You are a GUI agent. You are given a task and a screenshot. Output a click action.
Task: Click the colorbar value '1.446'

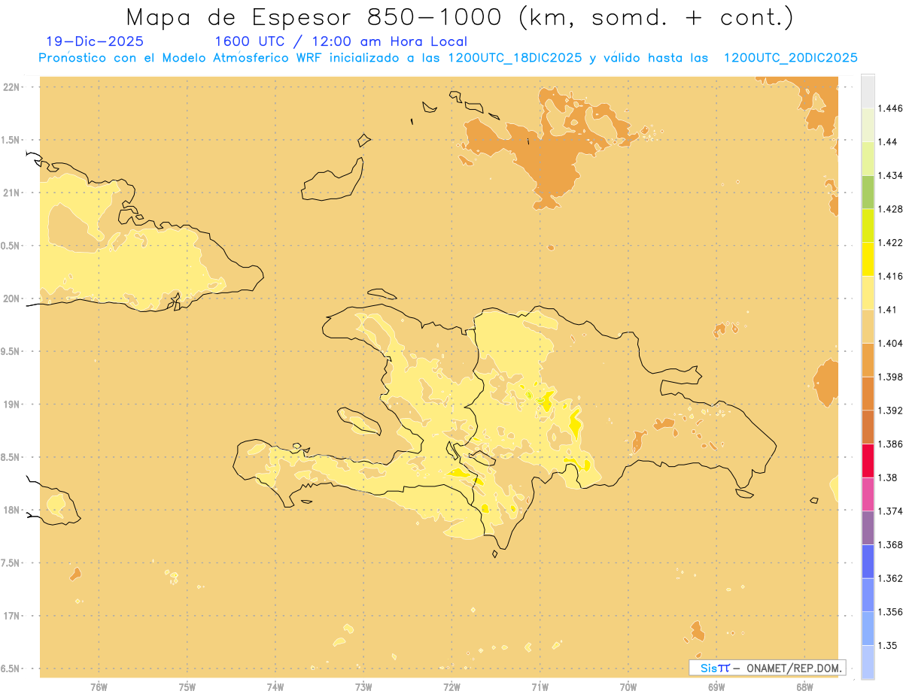click(891, 109)
